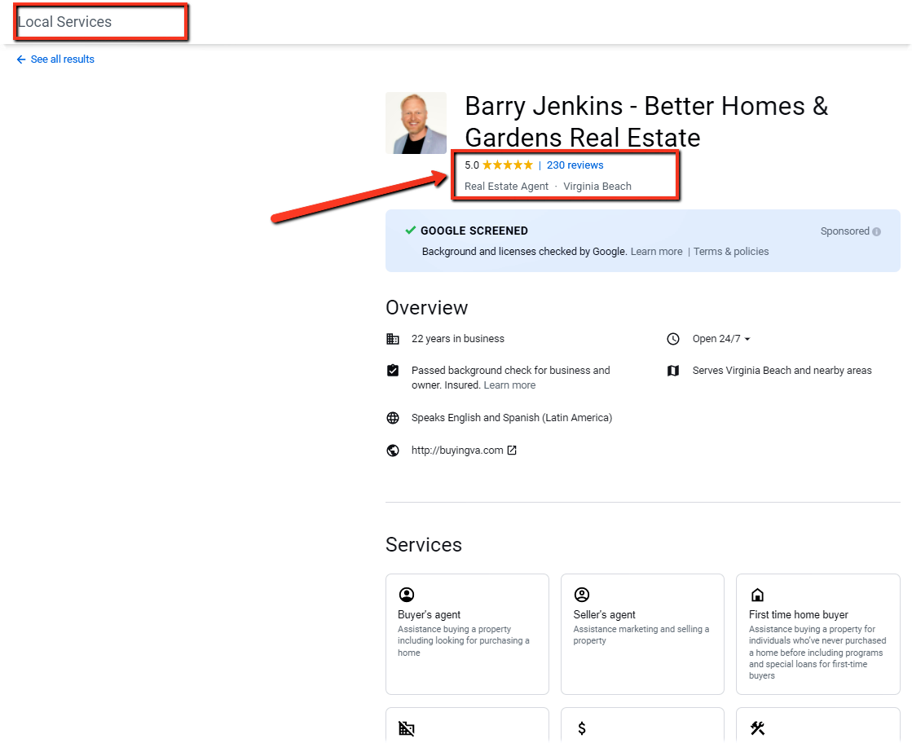Click the years in business building icon

coord(393,339)
